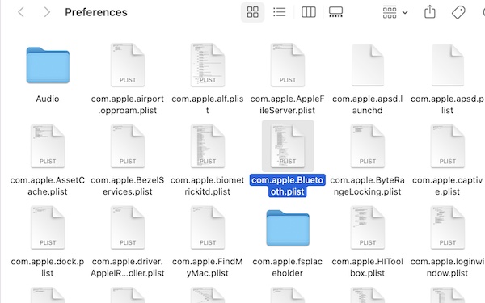The width and height of the screenshot is (485, 303).
Task: Click the com.apple.alf.plist name label
Action: [x=207, y=104]
